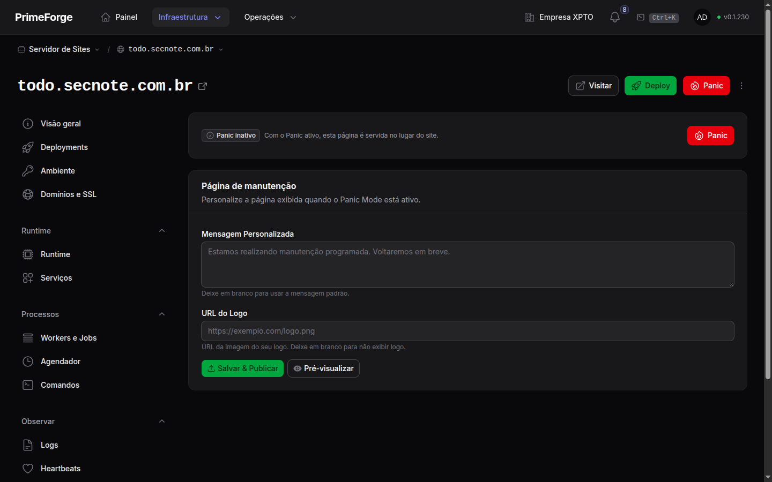Open the three-dot more options menu
This screenshot has width=772, height=482.
point(741,86)
